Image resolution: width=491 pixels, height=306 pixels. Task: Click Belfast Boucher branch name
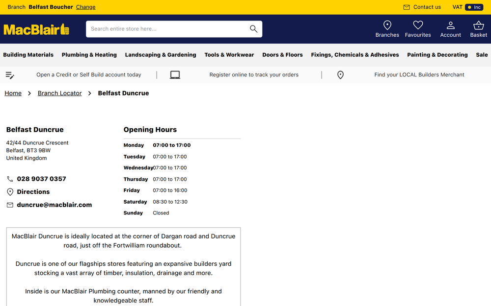[51, 7]
